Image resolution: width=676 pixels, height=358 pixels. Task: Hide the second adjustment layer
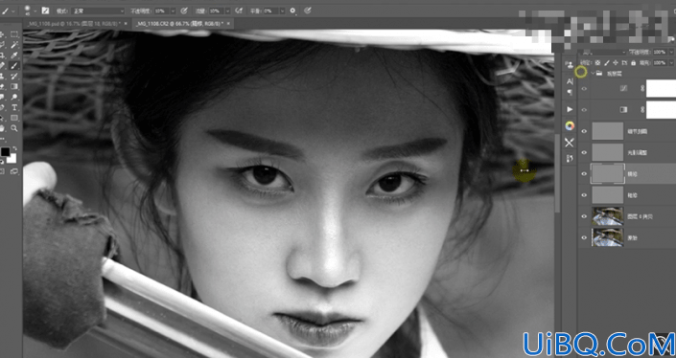point(584,110)
